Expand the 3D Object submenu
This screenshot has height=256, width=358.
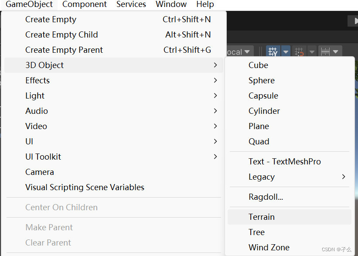click(x=114, y=65)
